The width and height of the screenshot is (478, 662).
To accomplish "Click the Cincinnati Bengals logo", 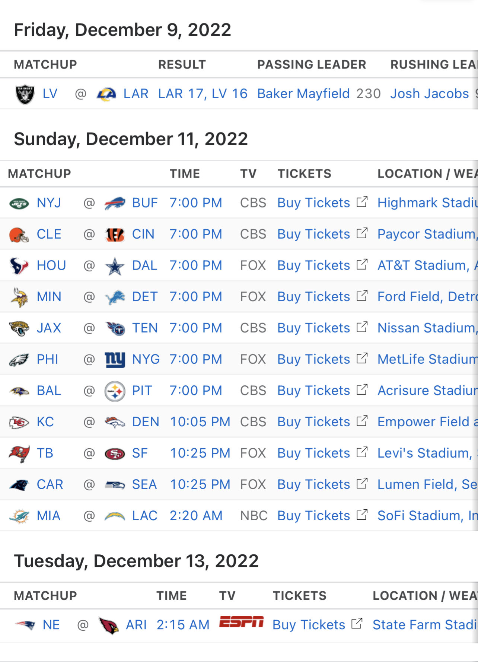I will [x=115, y=235].
